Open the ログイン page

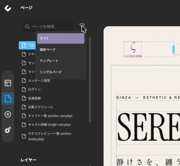[x=34, y=89]
